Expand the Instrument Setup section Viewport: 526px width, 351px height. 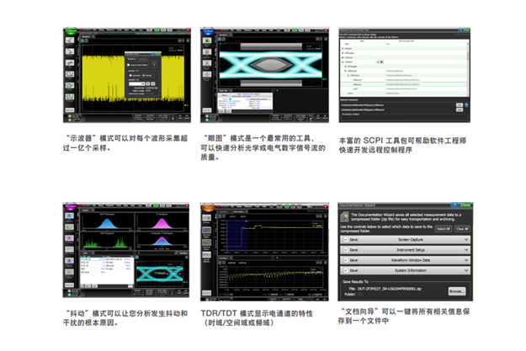[x=465, y=251]
